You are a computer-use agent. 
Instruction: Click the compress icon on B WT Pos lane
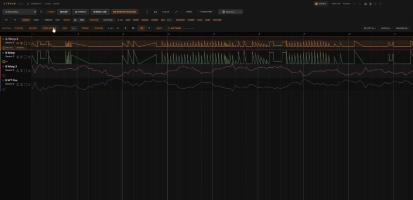(x=22, y=84)
